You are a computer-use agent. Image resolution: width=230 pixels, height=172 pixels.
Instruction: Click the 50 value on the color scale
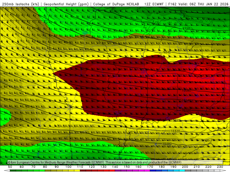[10, 167]
